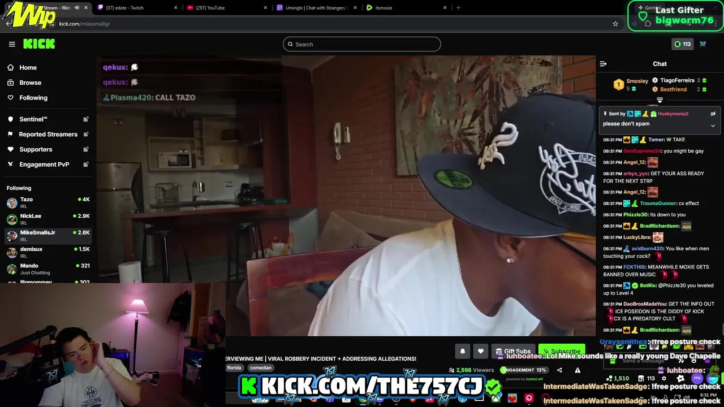Image resolution: width=724 pixels, height=407 pixels.
Task: Expand the gifter leaderboard handle
Action: point(660,100)
